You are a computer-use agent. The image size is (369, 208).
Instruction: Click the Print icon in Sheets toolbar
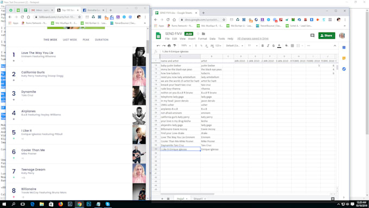[x=169, y=46]
